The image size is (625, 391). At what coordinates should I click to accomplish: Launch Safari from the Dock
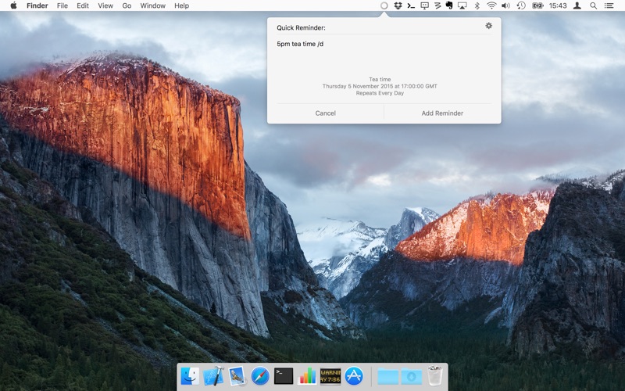tap(260, 376)
